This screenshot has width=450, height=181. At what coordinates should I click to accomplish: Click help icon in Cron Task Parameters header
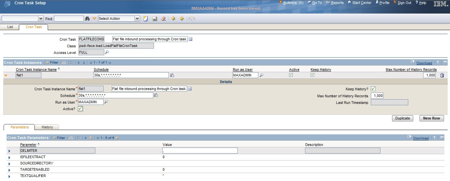[x=434, y=138]
